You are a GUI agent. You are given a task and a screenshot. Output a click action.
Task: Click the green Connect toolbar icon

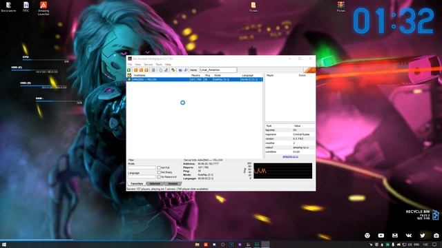pos(129,70)
